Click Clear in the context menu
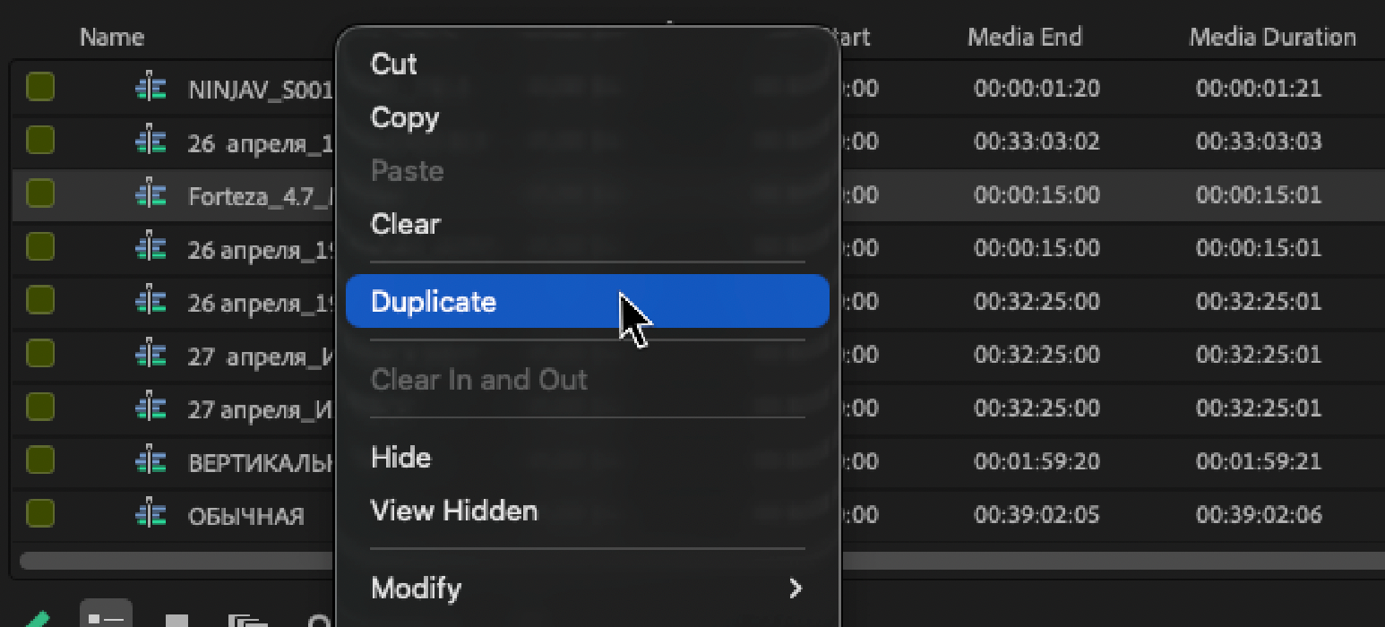The height and width of the screenshot is (627, 1385). coord(405,224)
